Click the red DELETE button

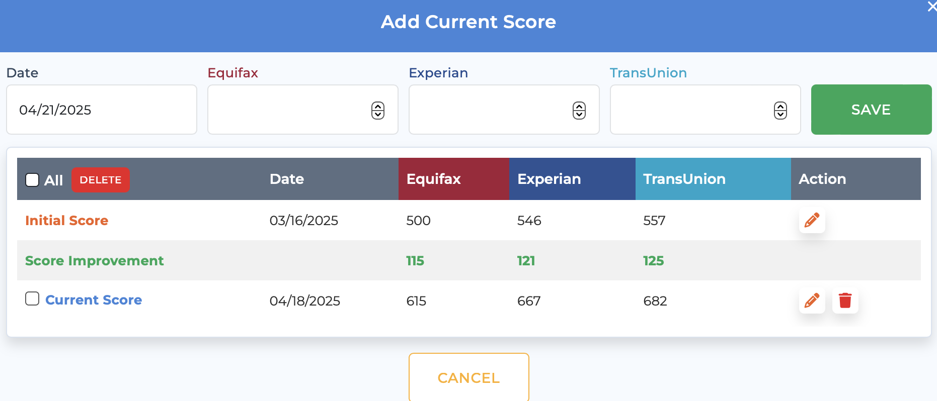[x=101, y=180]
